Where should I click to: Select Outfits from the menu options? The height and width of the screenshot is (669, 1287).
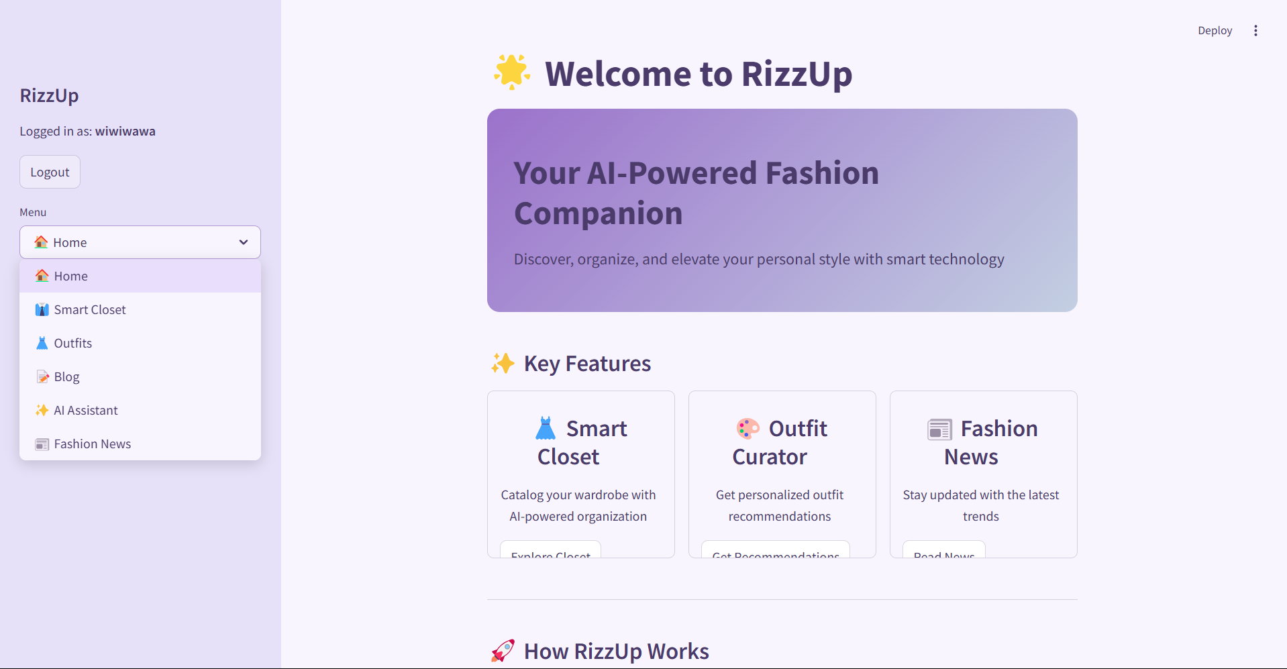point(73,343)
